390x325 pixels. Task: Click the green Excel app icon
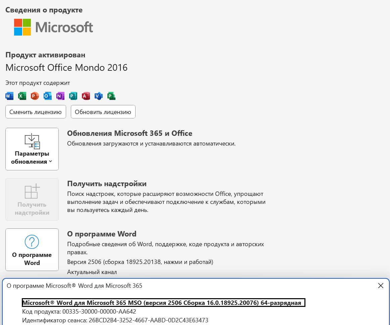(22, 96)
